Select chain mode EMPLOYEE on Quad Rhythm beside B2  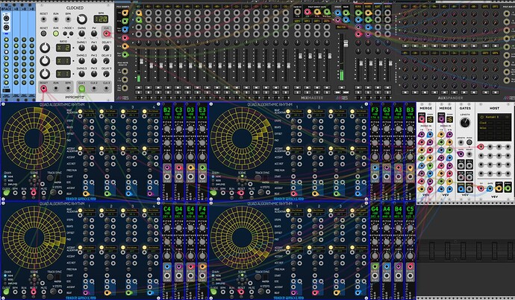pos(5,185)
